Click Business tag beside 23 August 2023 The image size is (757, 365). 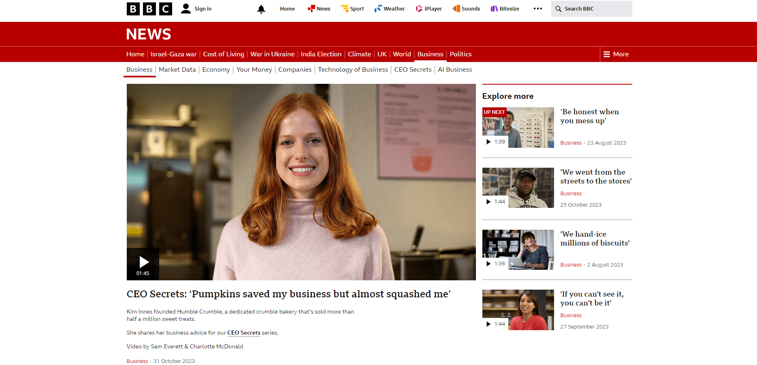[x=571, y=143]
